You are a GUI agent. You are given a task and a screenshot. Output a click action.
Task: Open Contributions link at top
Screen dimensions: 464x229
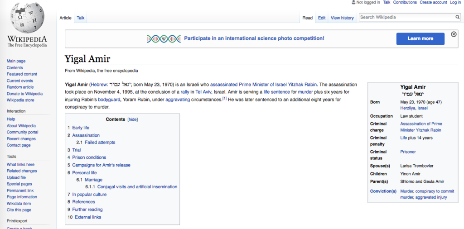coord(405,2)
